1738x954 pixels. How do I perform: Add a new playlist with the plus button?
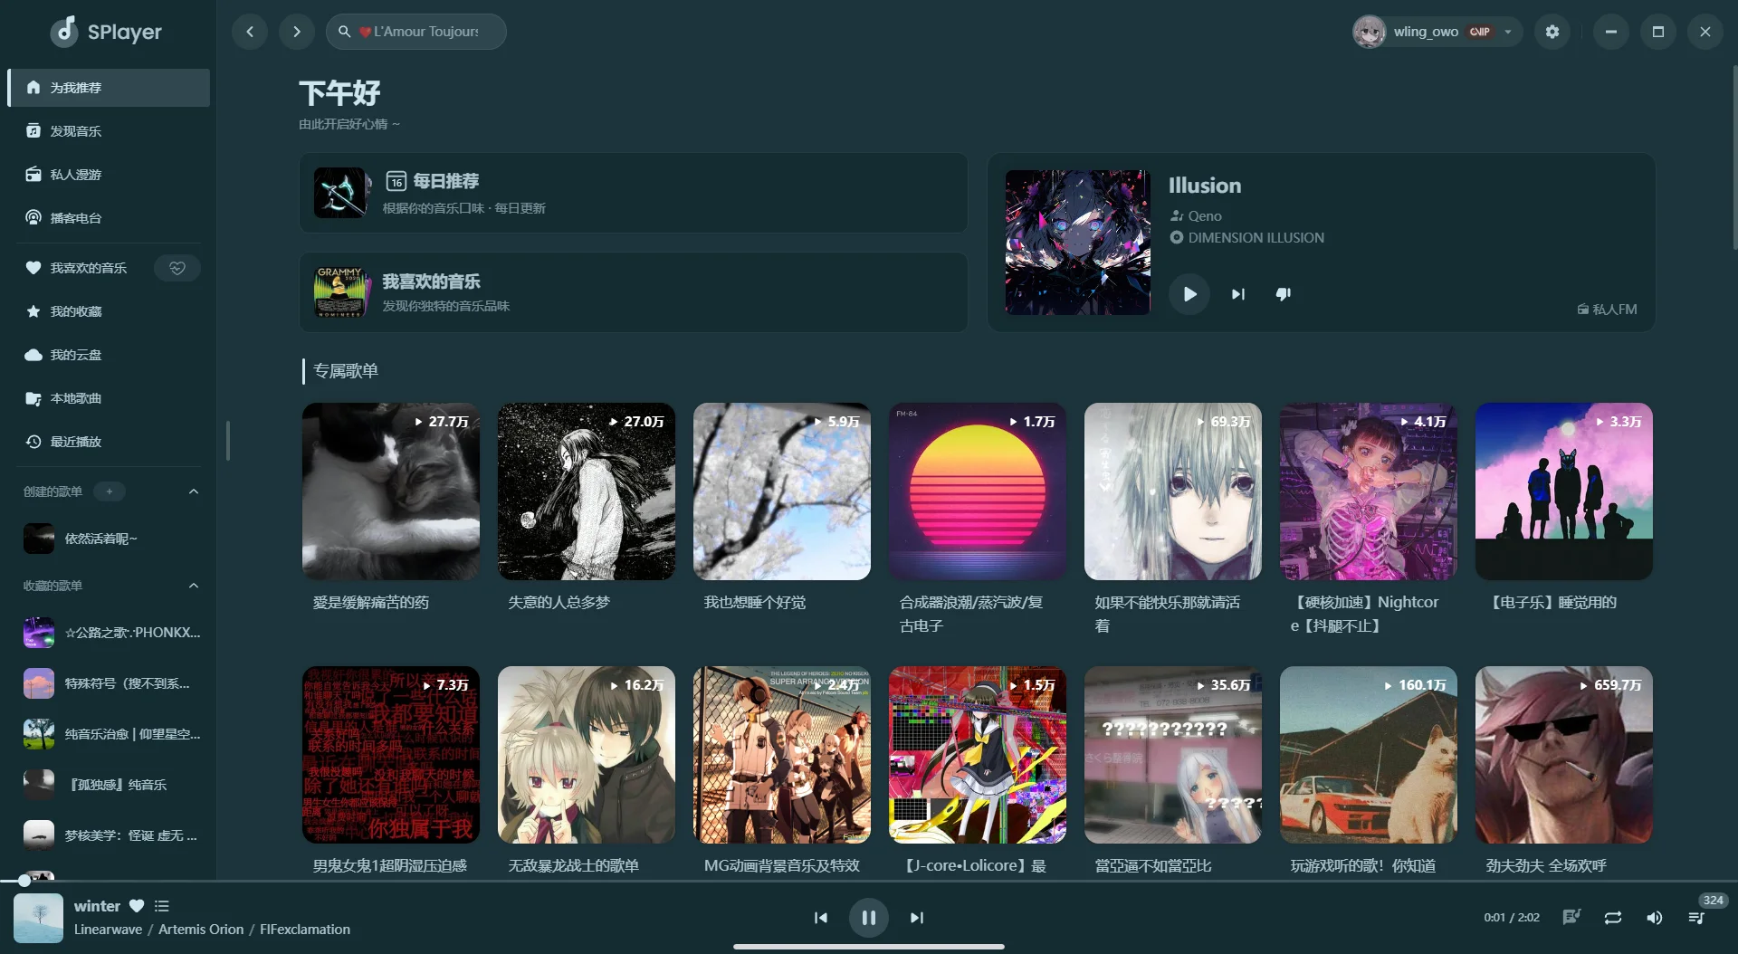tap(110, 491)
